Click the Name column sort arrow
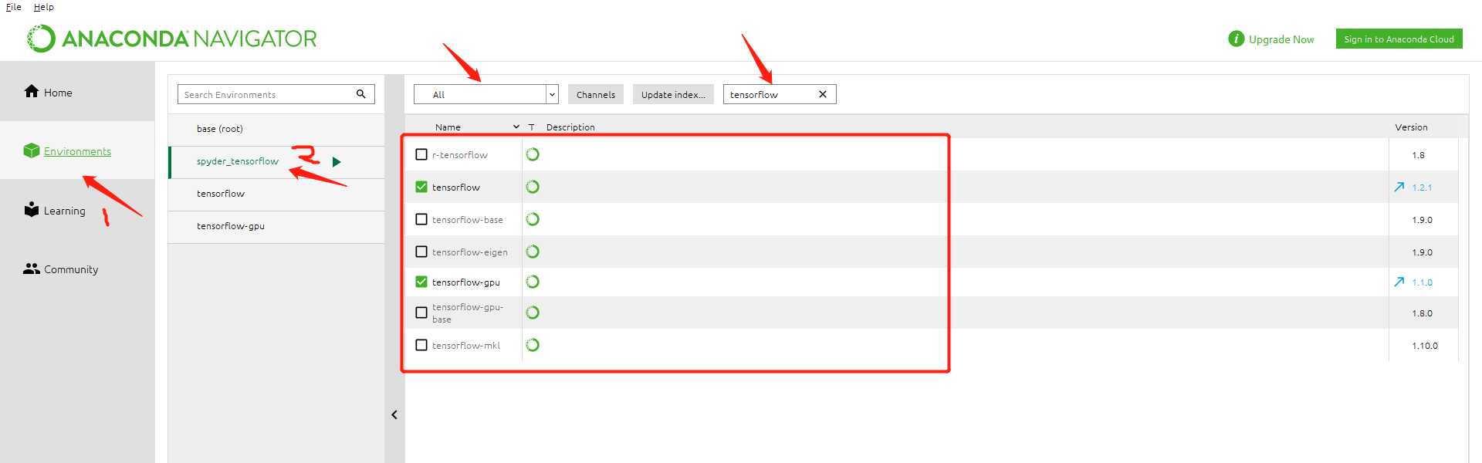 [516, 127]
